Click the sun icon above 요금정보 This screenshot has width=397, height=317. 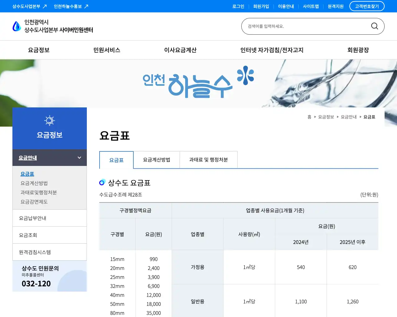coord(50,120)
